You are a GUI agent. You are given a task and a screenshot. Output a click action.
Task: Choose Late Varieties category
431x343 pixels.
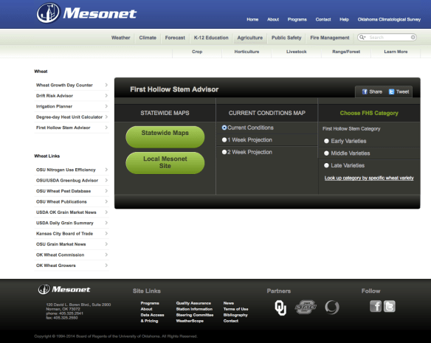click(326, 165)
